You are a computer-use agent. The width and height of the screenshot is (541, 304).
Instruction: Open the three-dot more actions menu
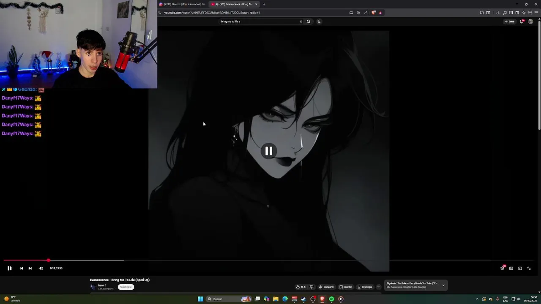pyautogui.click(x=379, y=287)
